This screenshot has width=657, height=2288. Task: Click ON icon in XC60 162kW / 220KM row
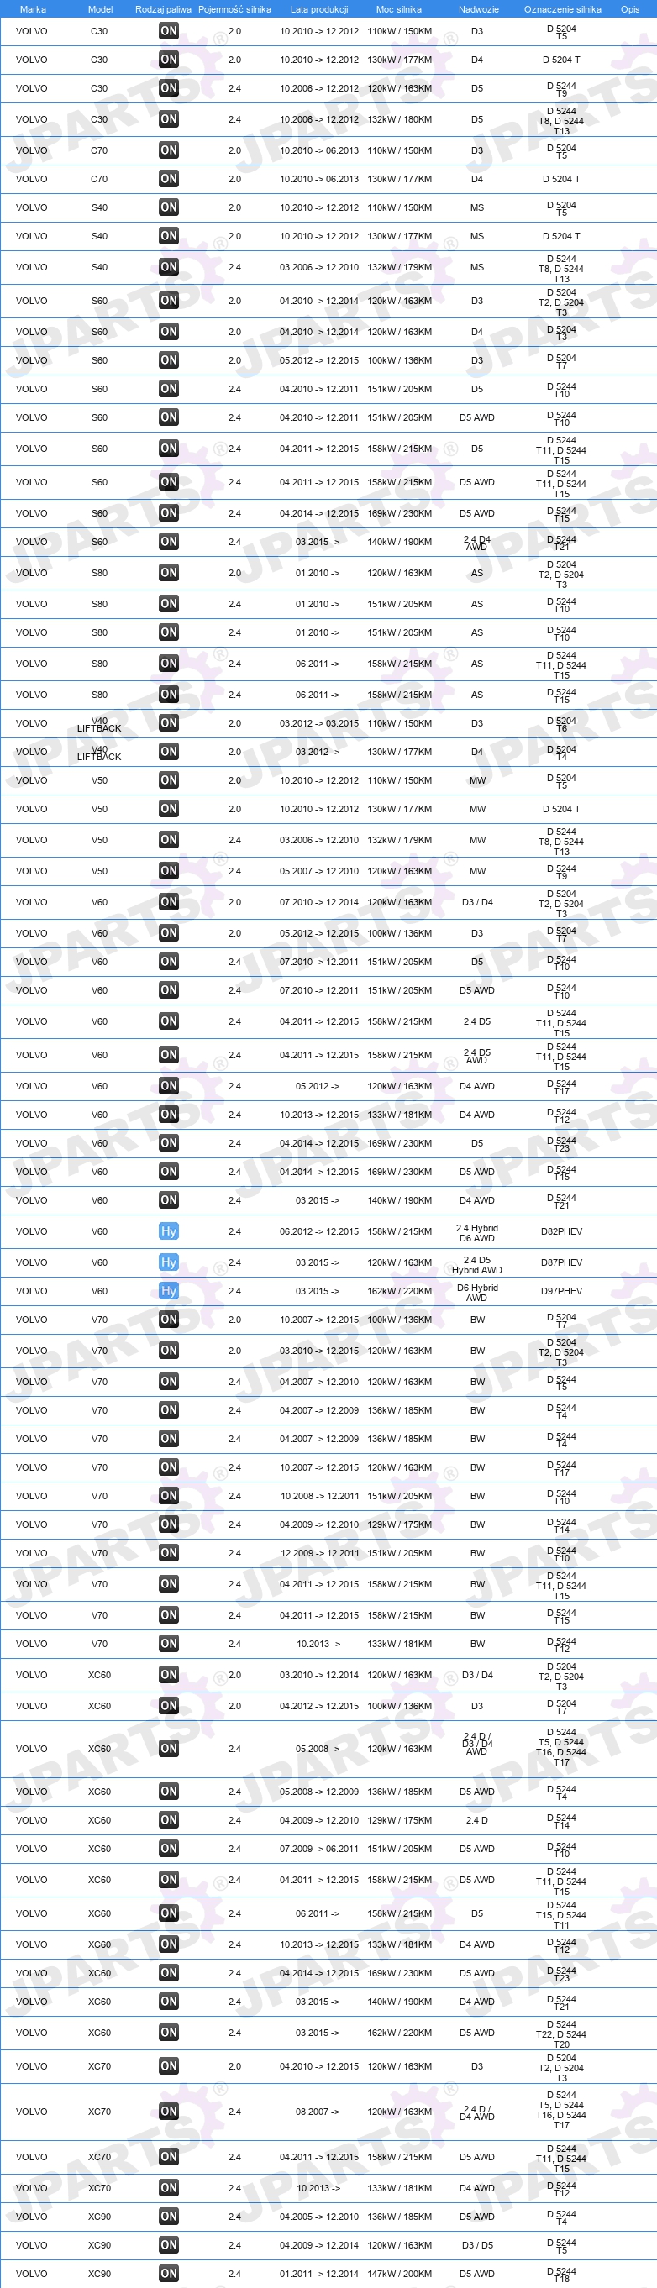[x=169, y=2032]
